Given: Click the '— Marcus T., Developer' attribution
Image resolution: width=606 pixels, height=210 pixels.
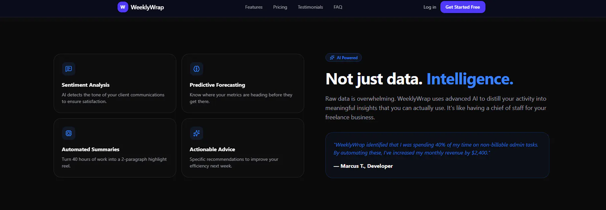Looking at the screenshot, I should (x=363, y=166).
